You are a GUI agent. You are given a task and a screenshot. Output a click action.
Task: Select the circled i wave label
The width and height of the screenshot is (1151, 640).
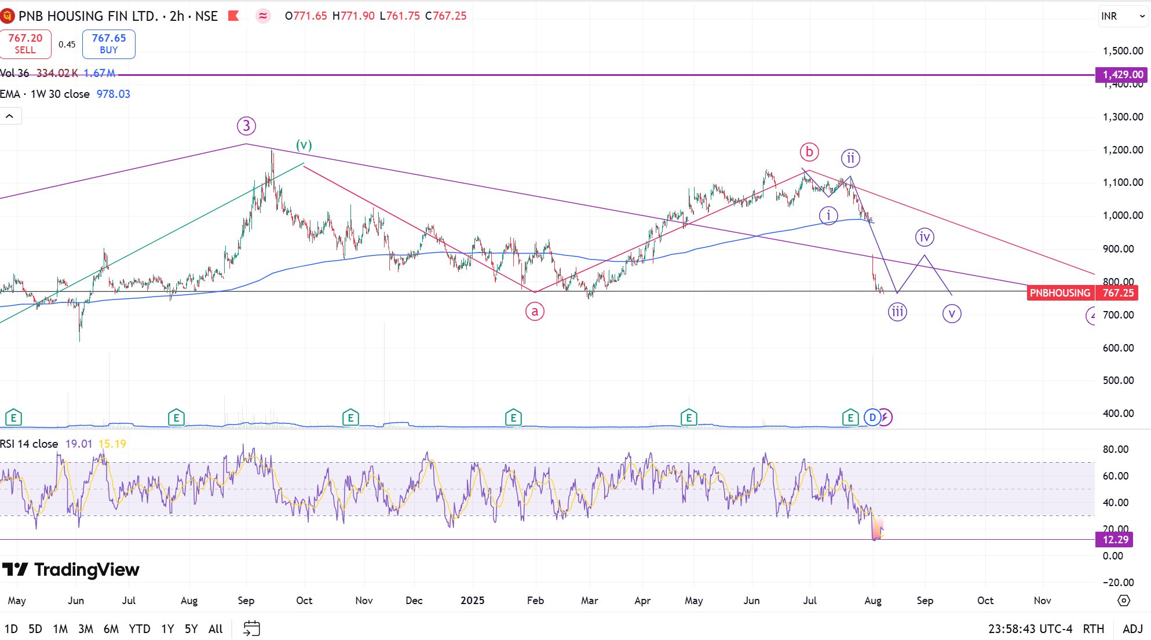click(x=828, y=215)
